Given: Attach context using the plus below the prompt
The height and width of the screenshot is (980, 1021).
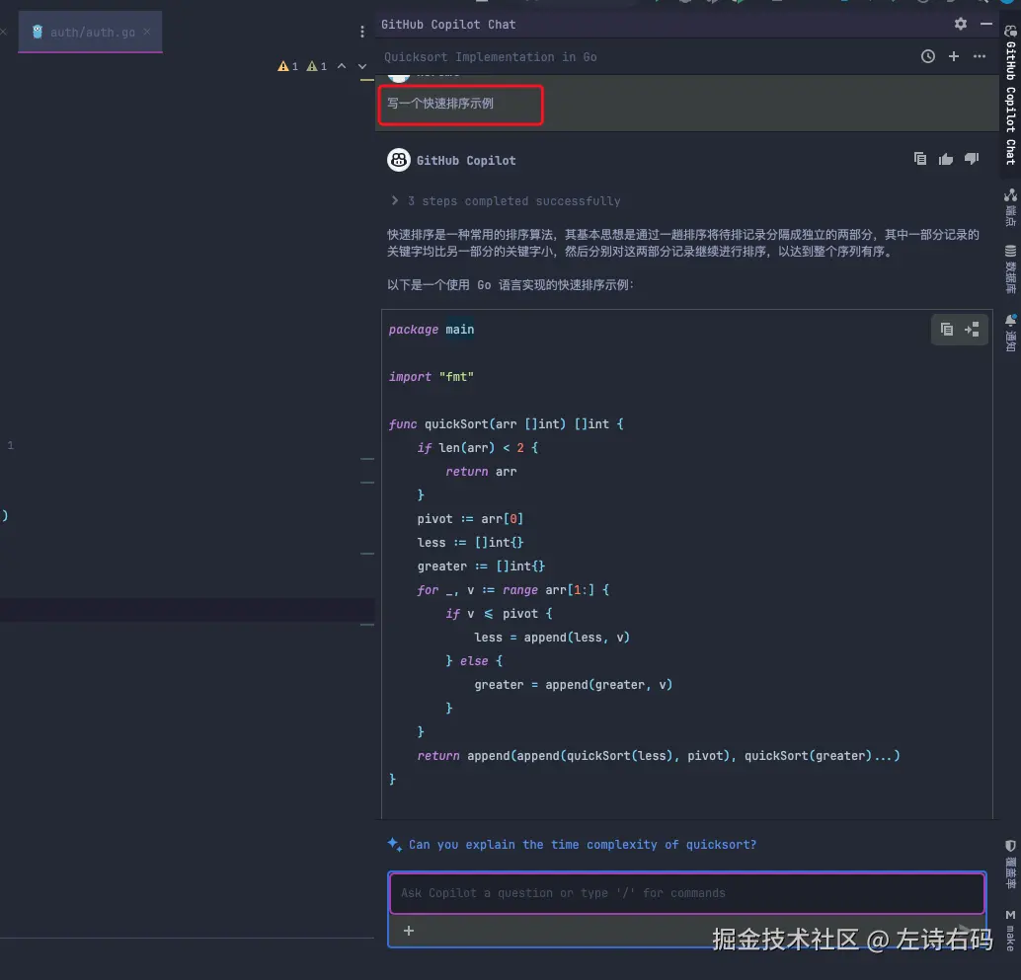Looking at the screenshot, I should point(408,930).
